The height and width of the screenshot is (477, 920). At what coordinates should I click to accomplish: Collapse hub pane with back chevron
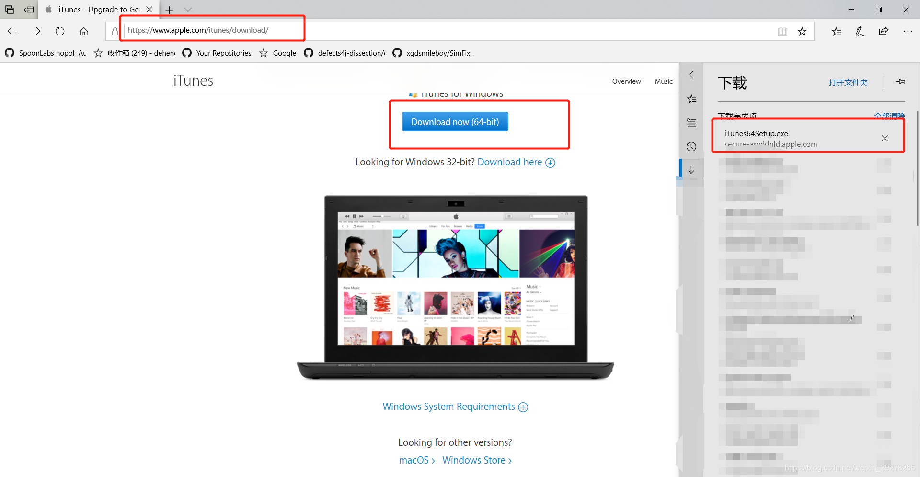691,75
